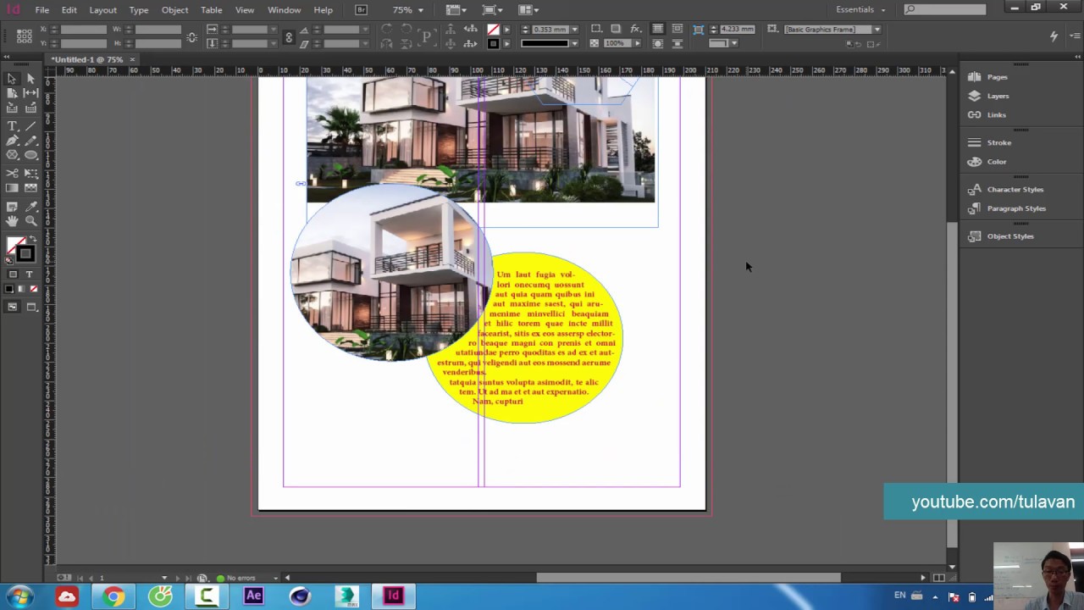The image size is (1084, 610).
Task: Toggle Apply Gradient button in toolbox
Action: pyautogui.click(x=21, y=289)
